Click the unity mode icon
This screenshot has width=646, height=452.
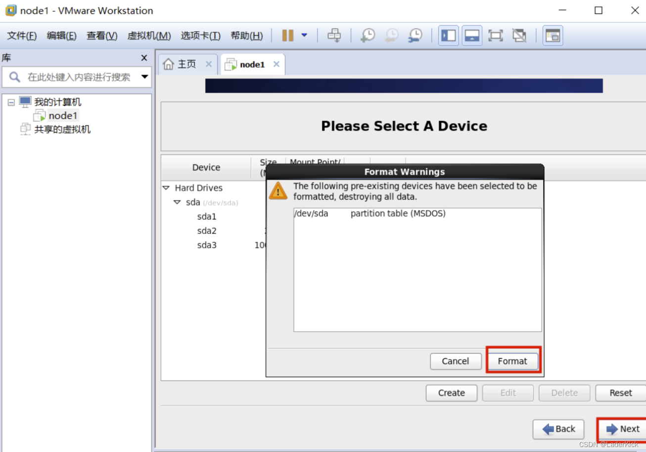point(519,36)
